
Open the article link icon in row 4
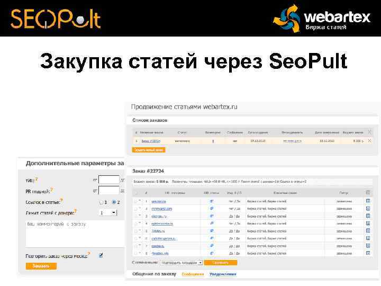pos(212,223)
